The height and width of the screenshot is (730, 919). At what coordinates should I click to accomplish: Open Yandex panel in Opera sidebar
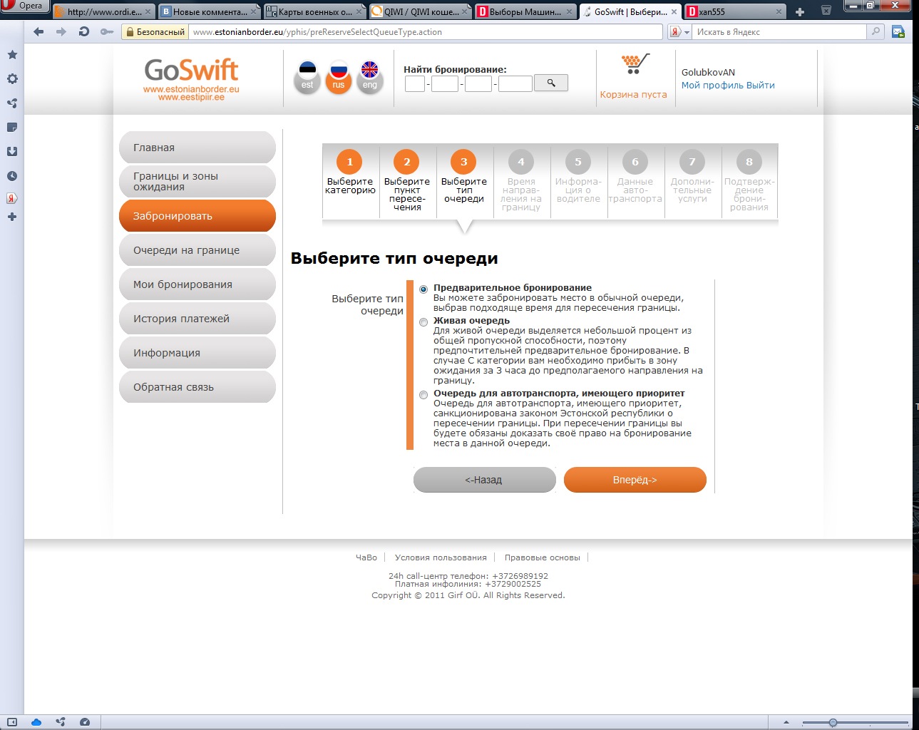[12, 198]
